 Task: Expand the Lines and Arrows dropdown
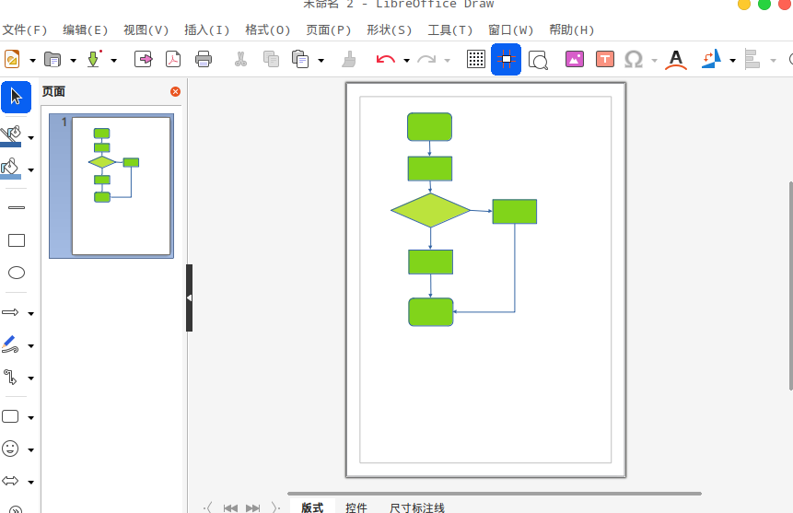pos(31,313)
